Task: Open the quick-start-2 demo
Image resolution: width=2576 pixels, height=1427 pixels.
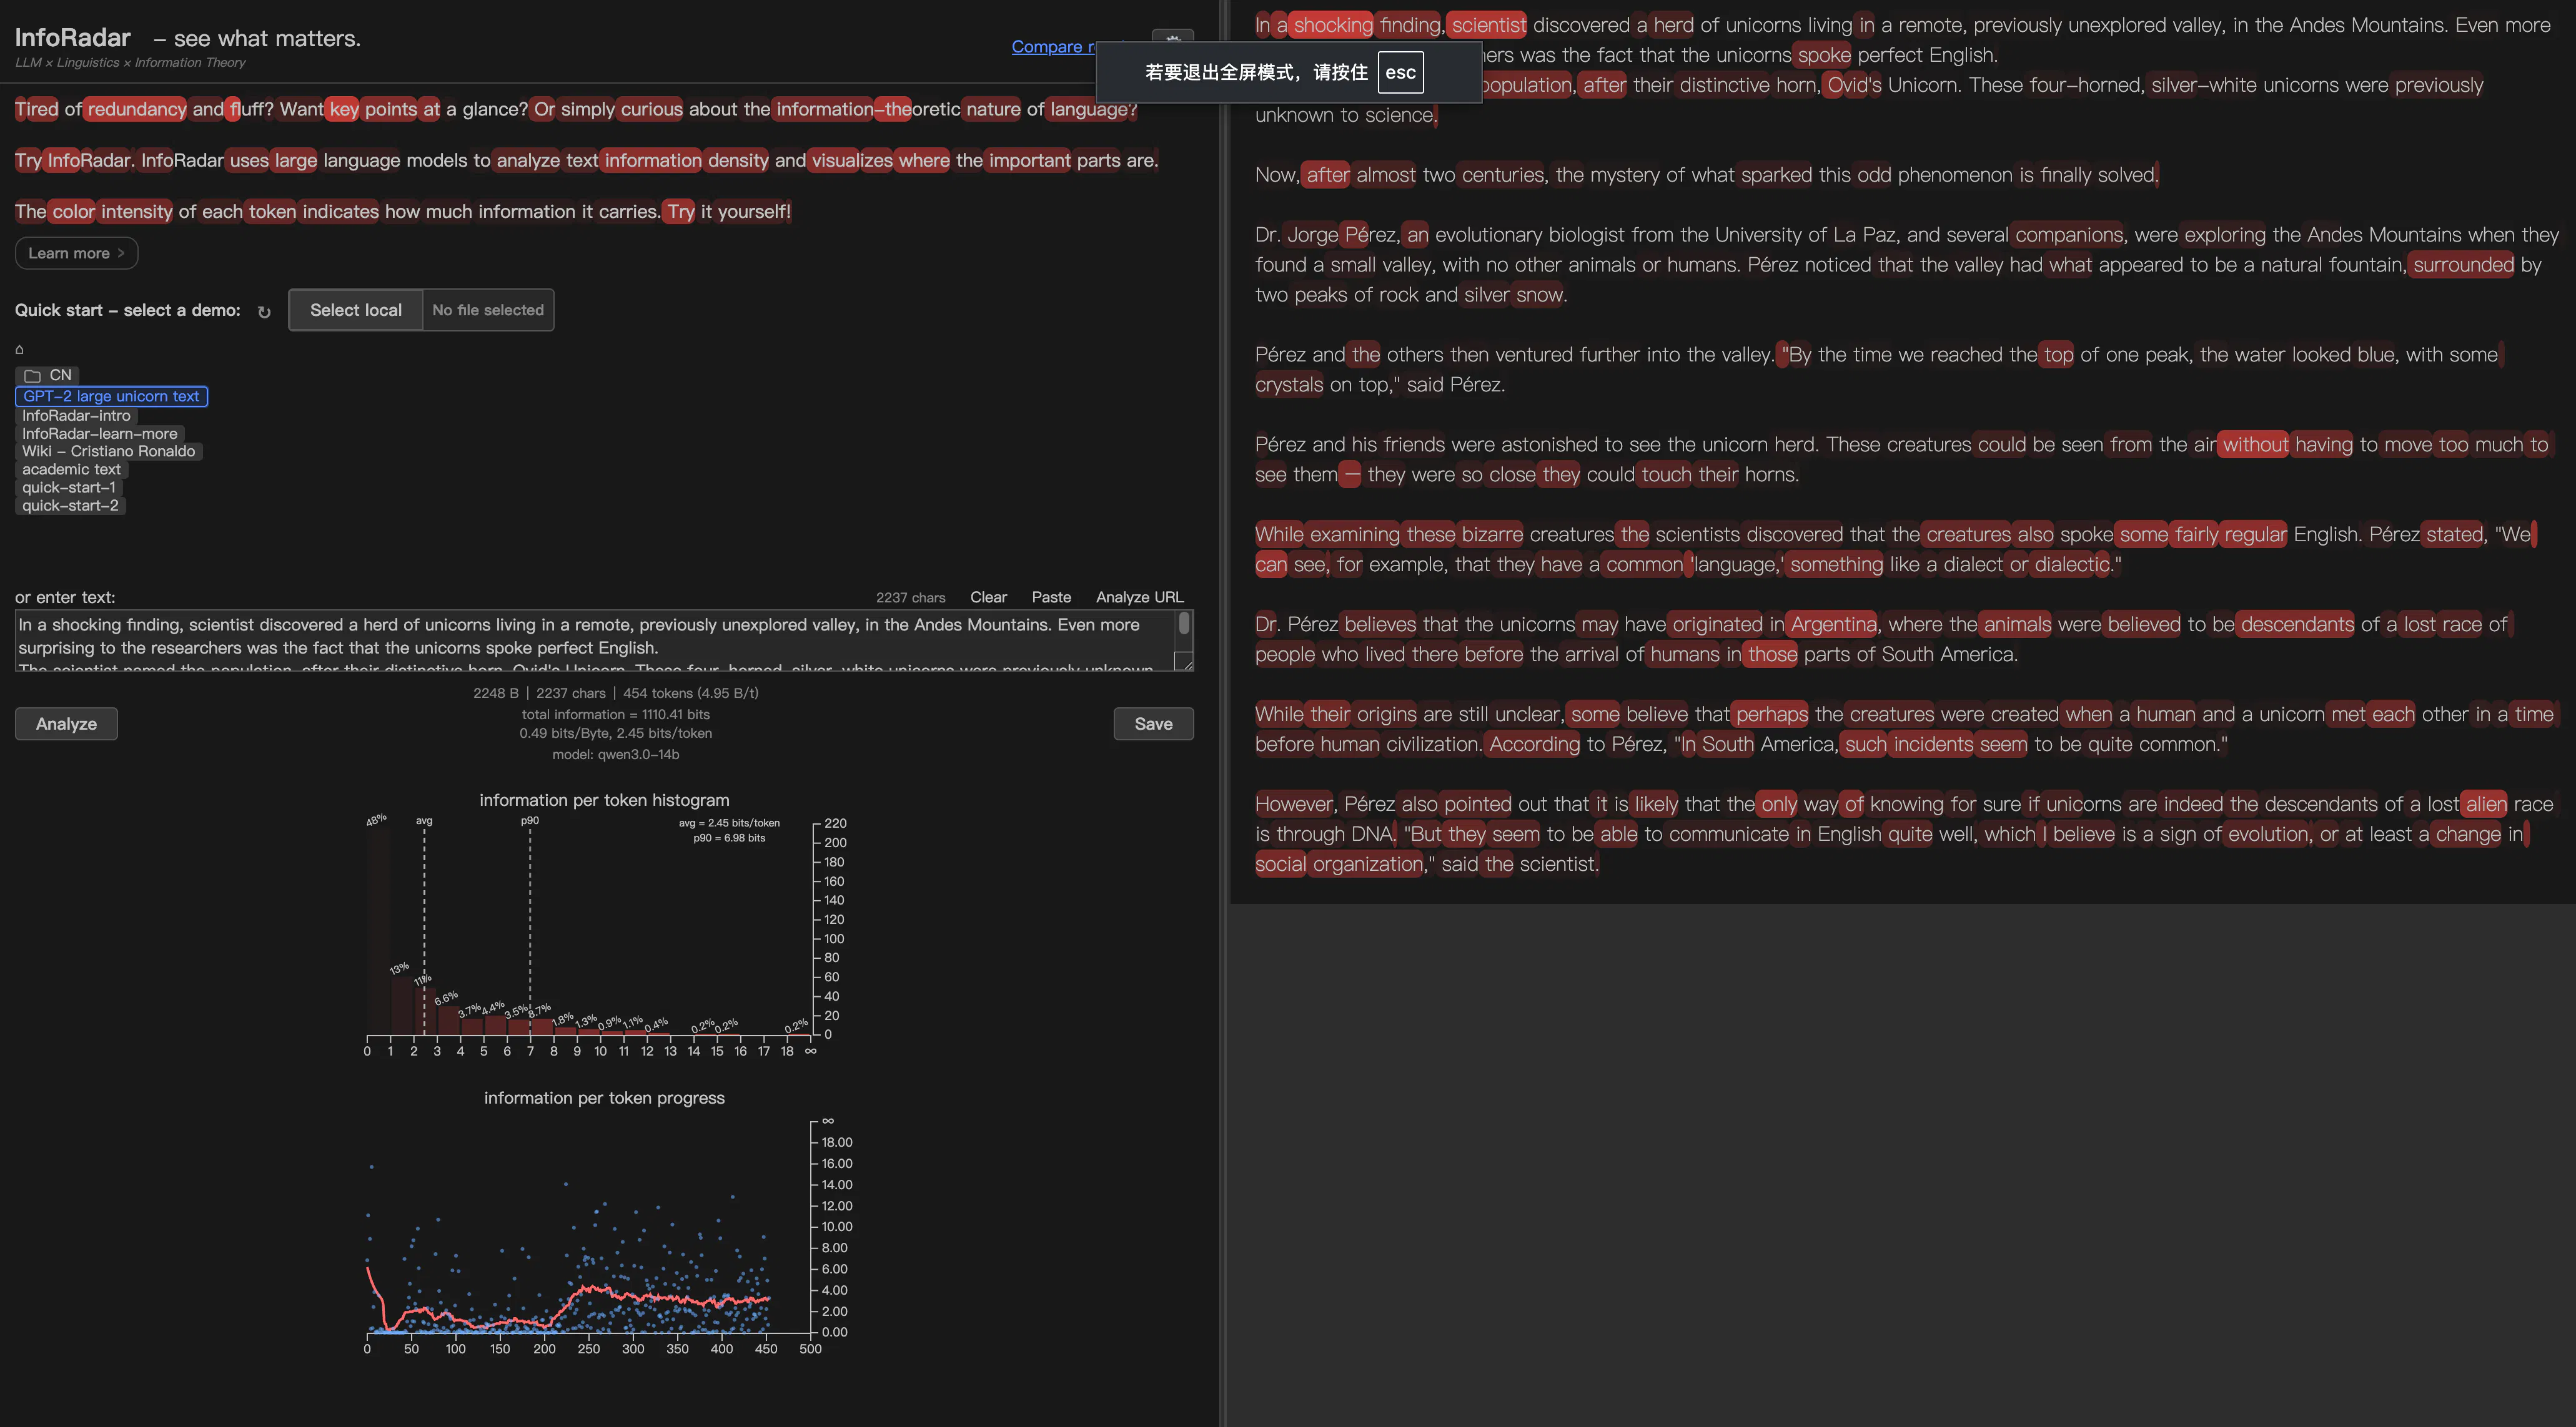Action: coord(70,506)
